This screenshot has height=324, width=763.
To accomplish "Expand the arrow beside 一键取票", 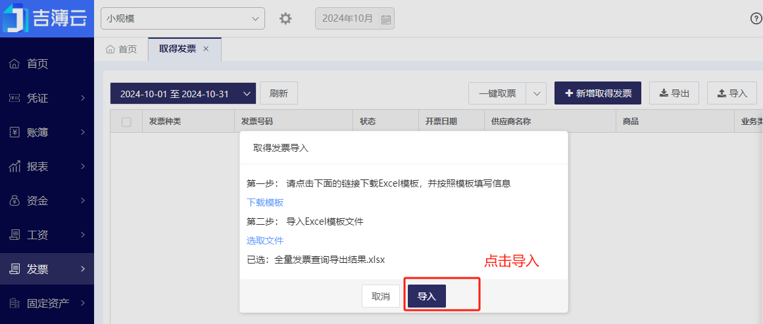I will click(x=536, y=93).
